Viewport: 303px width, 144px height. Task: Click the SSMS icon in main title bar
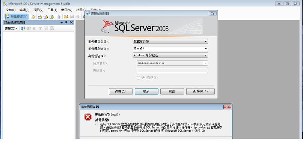(5, 3)
